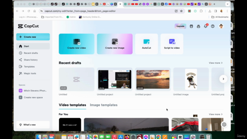The width and height of the screenshot is (247, 139).
Task: Open the 'Me if I was a ref' template
Action: click(x=70, y=124)
